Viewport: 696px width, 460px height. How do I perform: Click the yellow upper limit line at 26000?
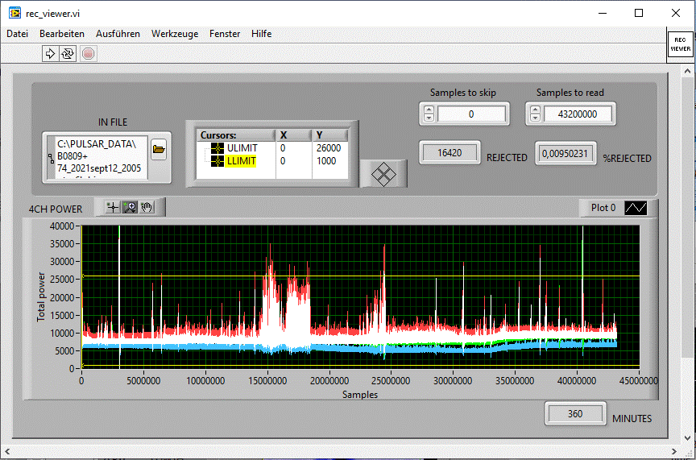[360, 276]
